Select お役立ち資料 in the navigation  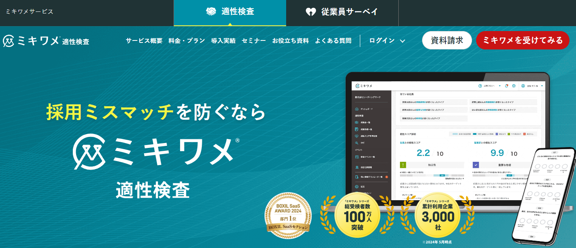(x=291, y=41)
